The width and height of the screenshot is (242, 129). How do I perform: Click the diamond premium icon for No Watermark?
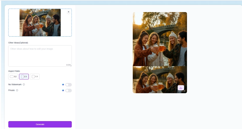pyautogui.click(x=63, y=85)
